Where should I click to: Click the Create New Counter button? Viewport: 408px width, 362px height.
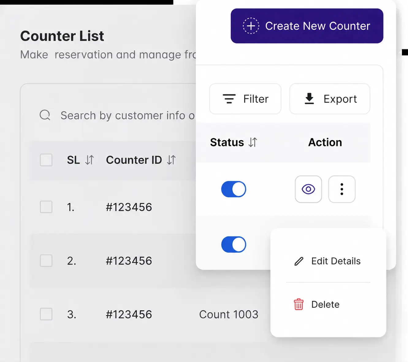pos(307,26)
